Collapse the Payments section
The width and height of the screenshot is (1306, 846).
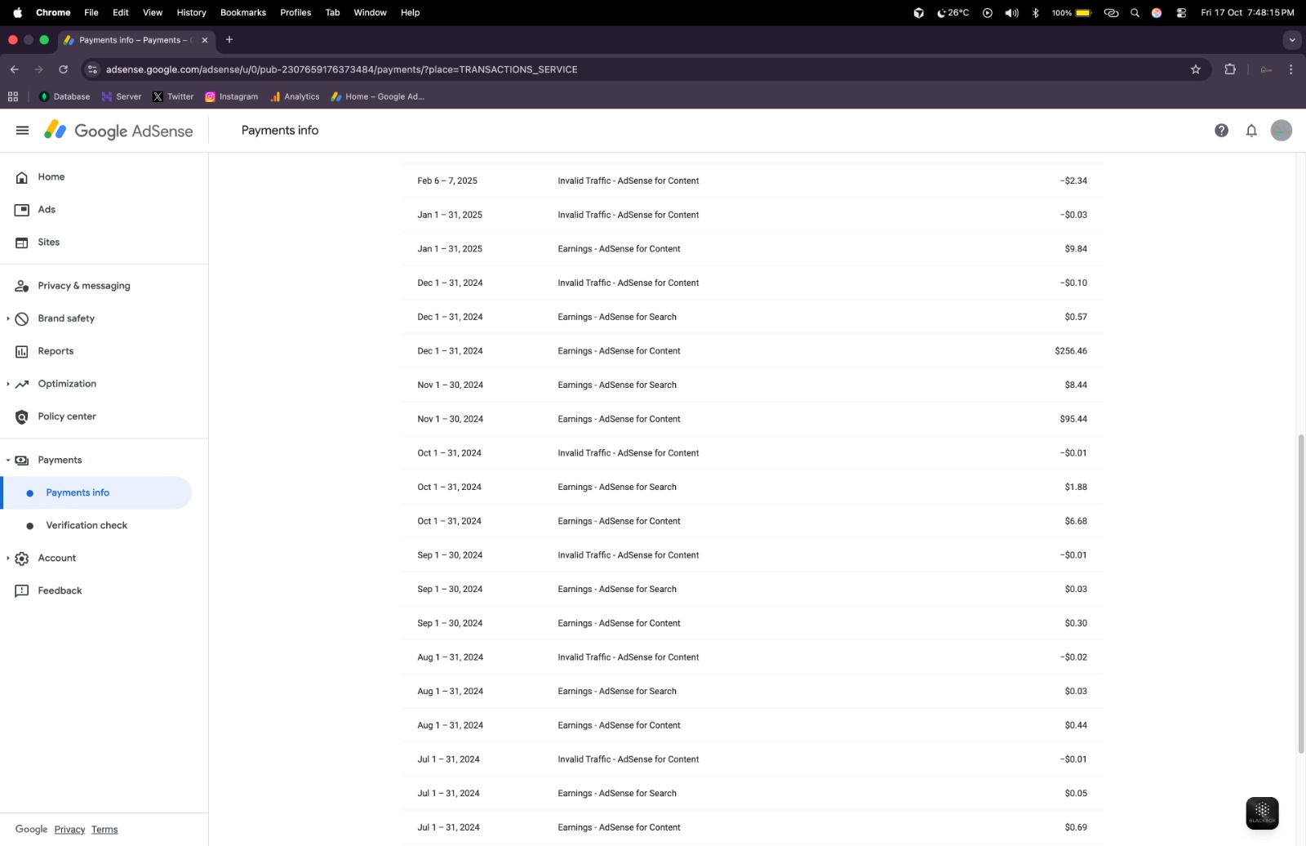(8, 461)
